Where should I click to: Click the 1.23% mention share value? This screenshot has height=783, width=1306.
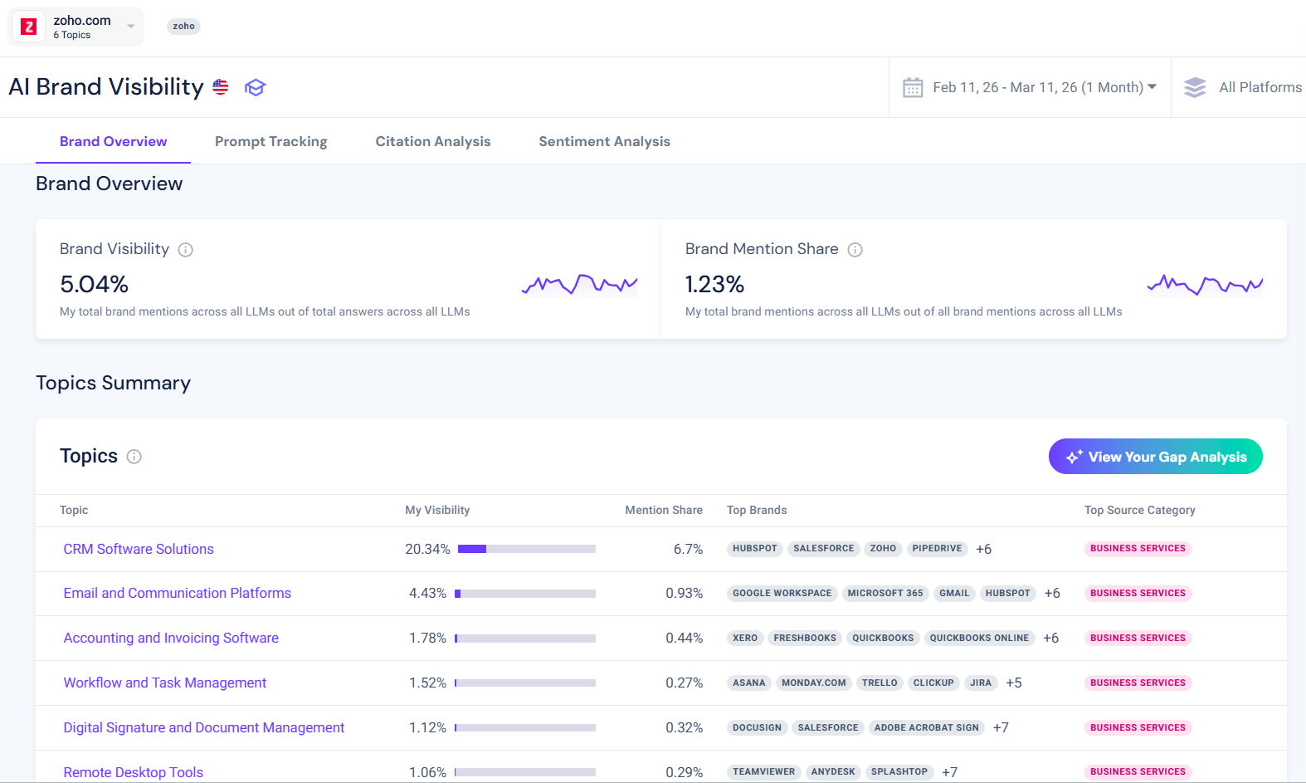714,285
